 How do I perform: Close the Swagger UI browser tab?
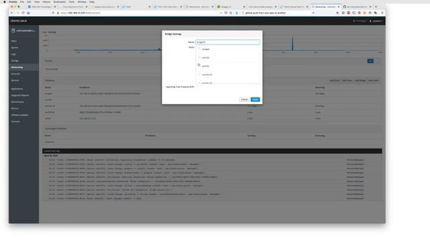(244, 7)
